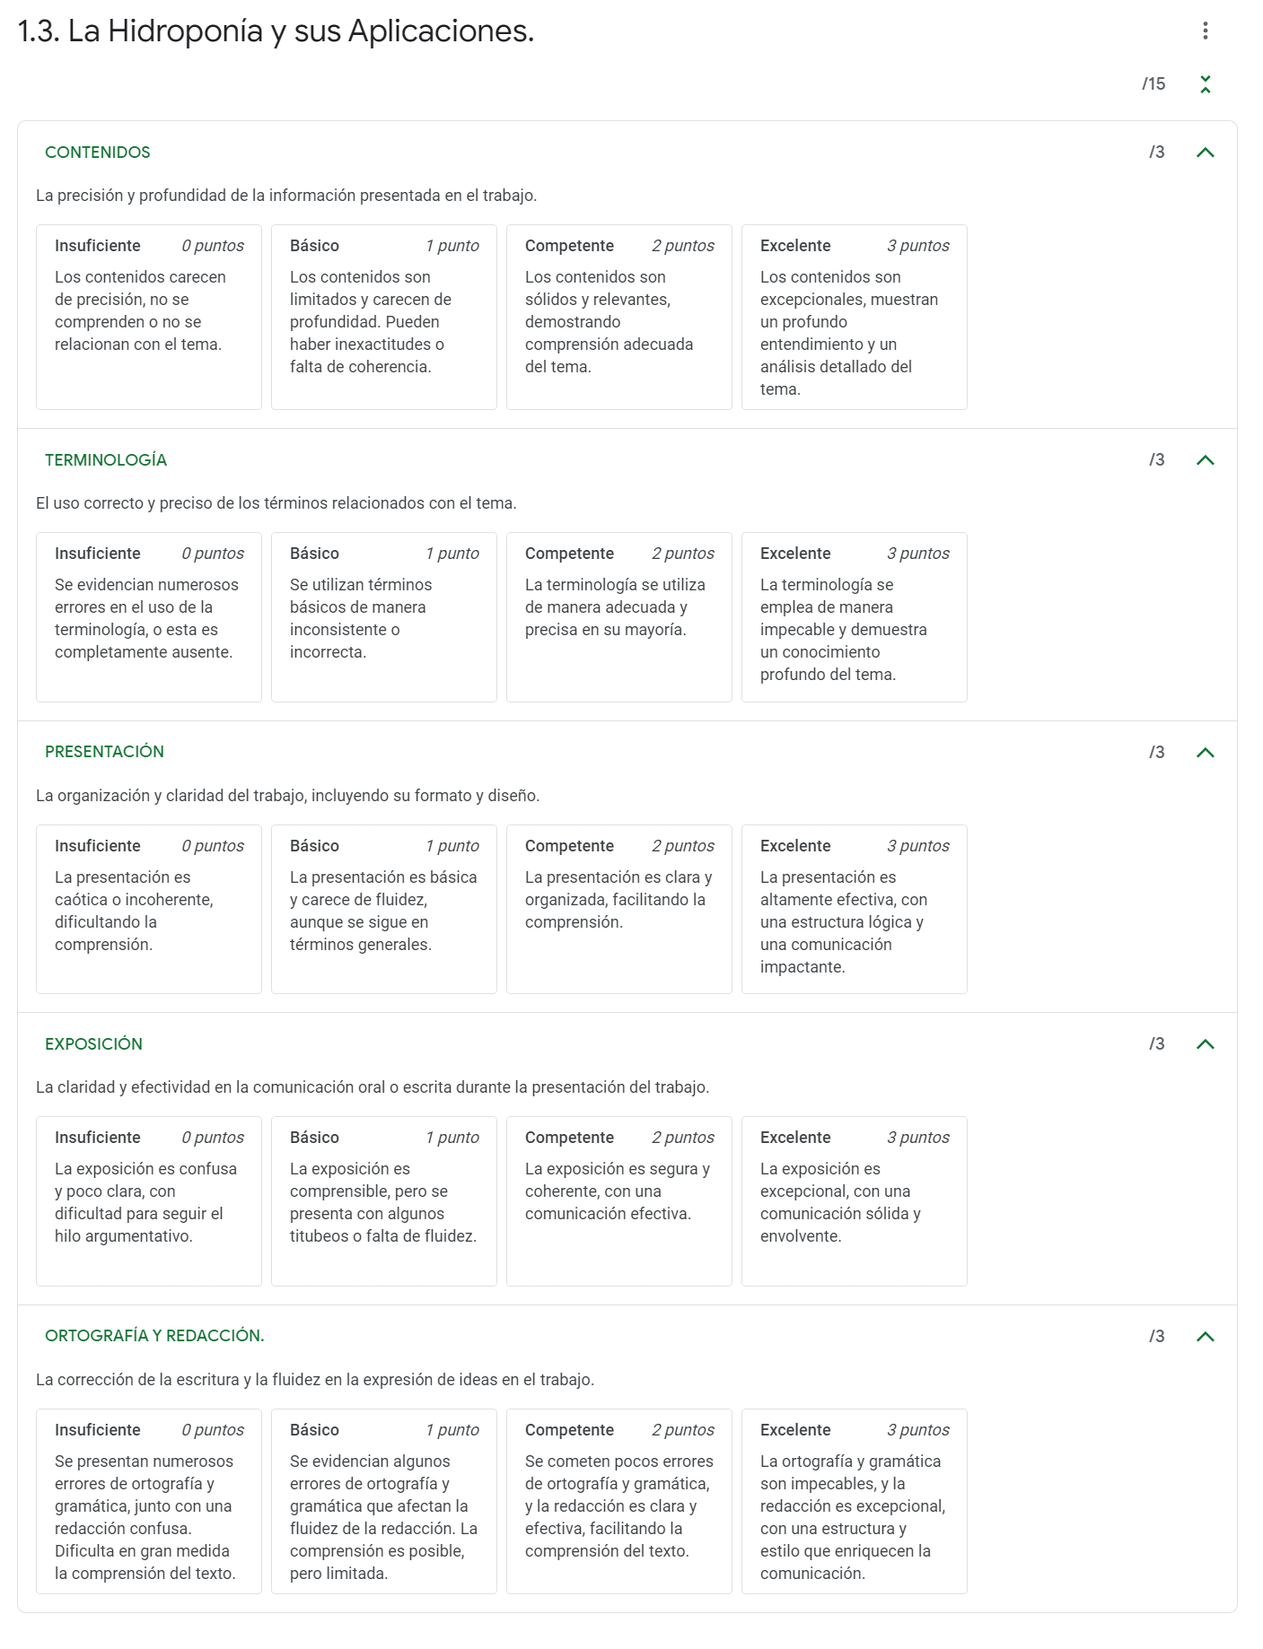Select Insuficiente level for TERMINOLOGÍA
1263x1649 pixels.
148,616
